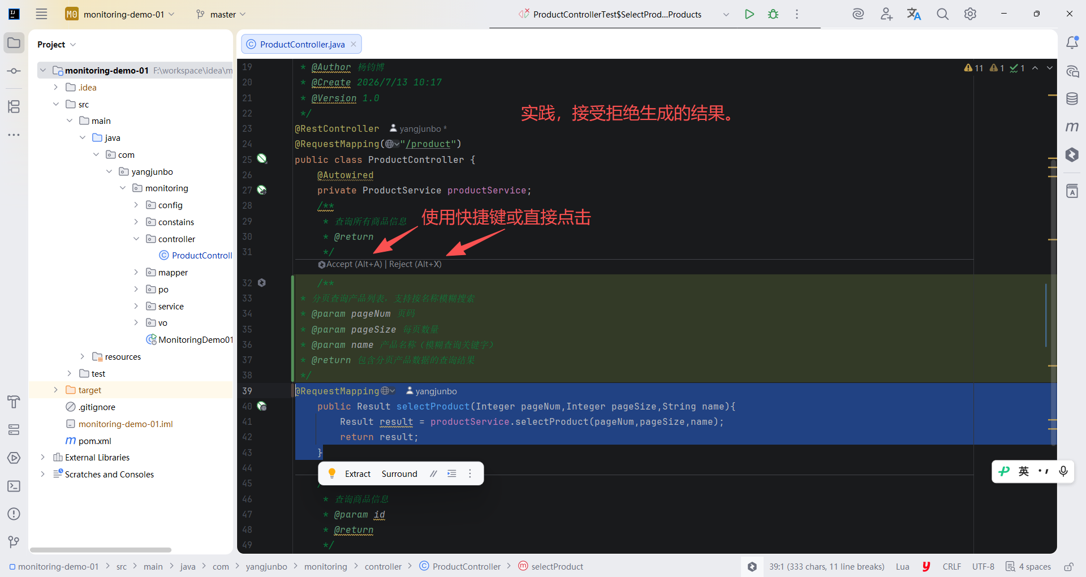This screenshot has width=1086, height=577.
Task: Open the Terminal tool window
Action: click(14, 486)
